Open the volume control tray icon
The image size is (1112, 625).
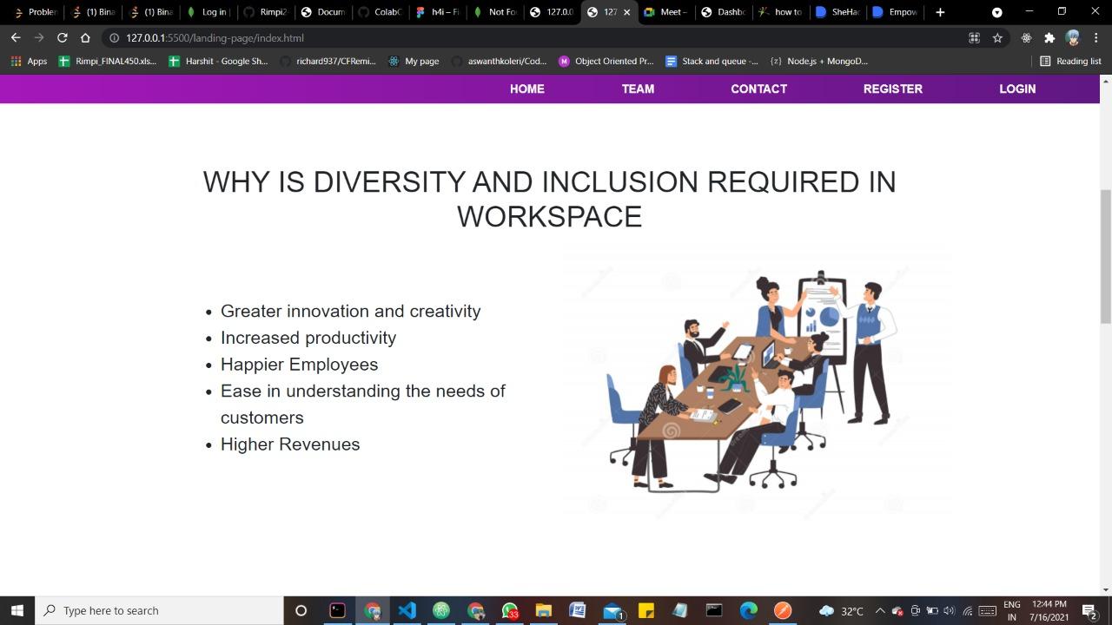pyautogui.click(x=949, y=610)
